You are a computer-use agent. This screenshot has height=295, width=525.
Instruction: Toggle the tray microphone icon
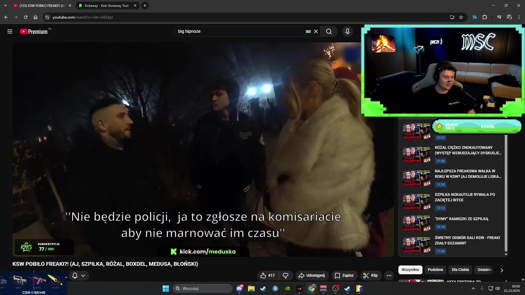pos(482,288)
